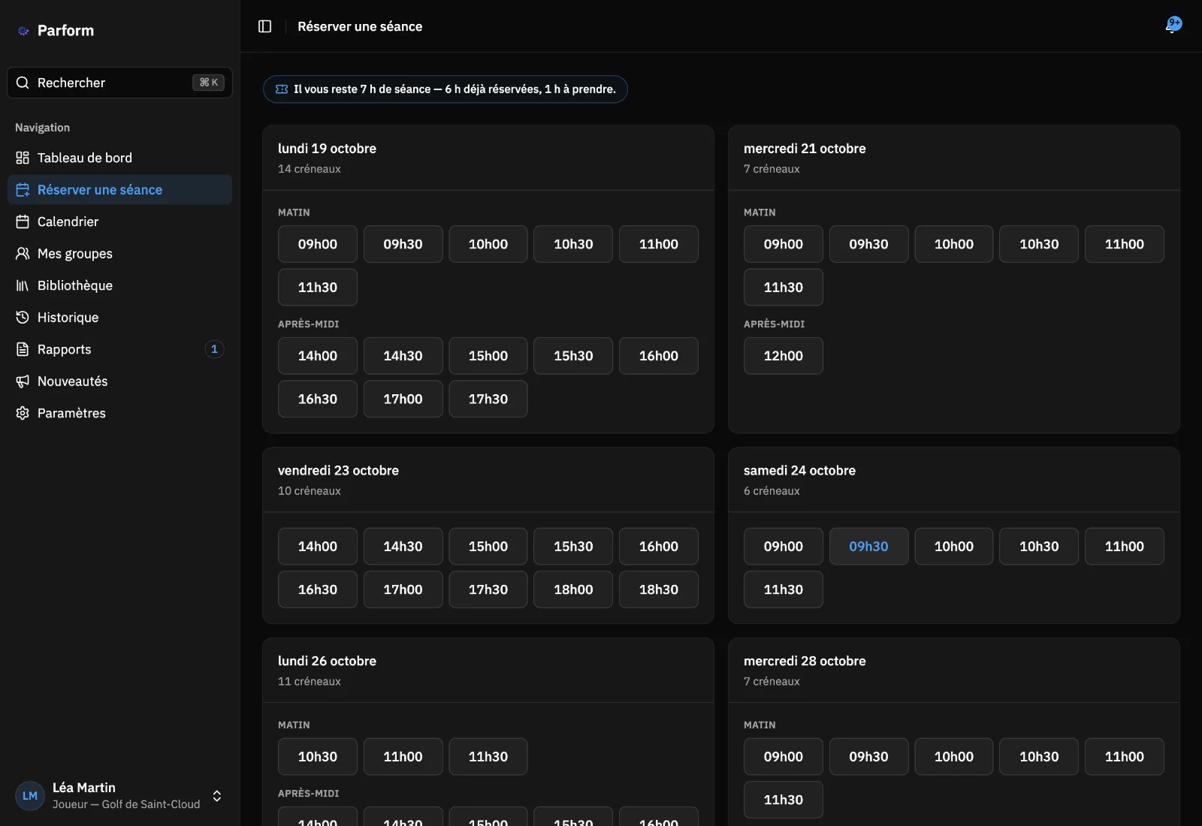Choose 14h00 on vendredi 23 octobre

[318, 547]
